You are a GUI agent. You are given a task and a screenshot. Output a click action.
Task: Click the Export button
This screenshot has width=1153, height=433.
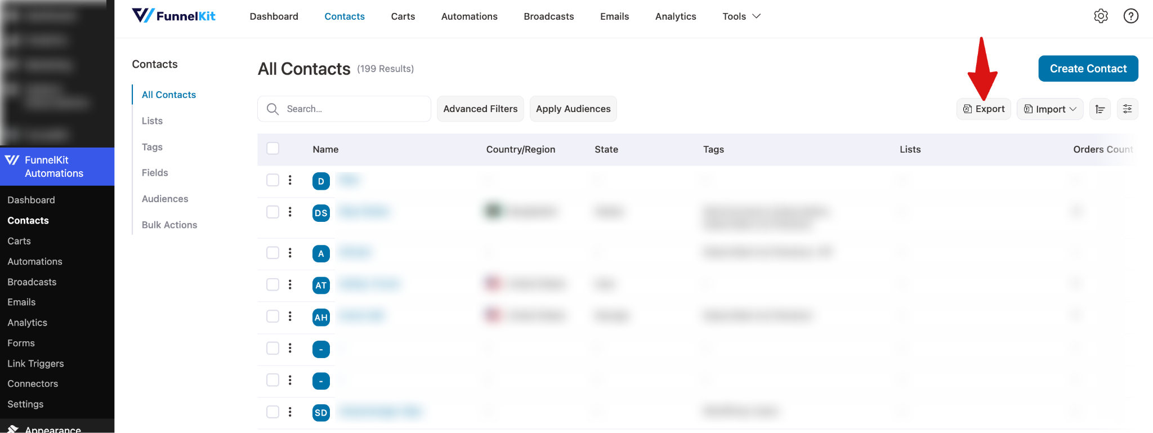tap(984, 109)
